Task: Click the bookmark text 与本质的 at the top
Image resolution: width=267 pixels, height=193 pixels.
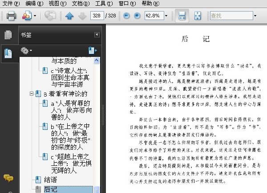Action: (64, 61)
